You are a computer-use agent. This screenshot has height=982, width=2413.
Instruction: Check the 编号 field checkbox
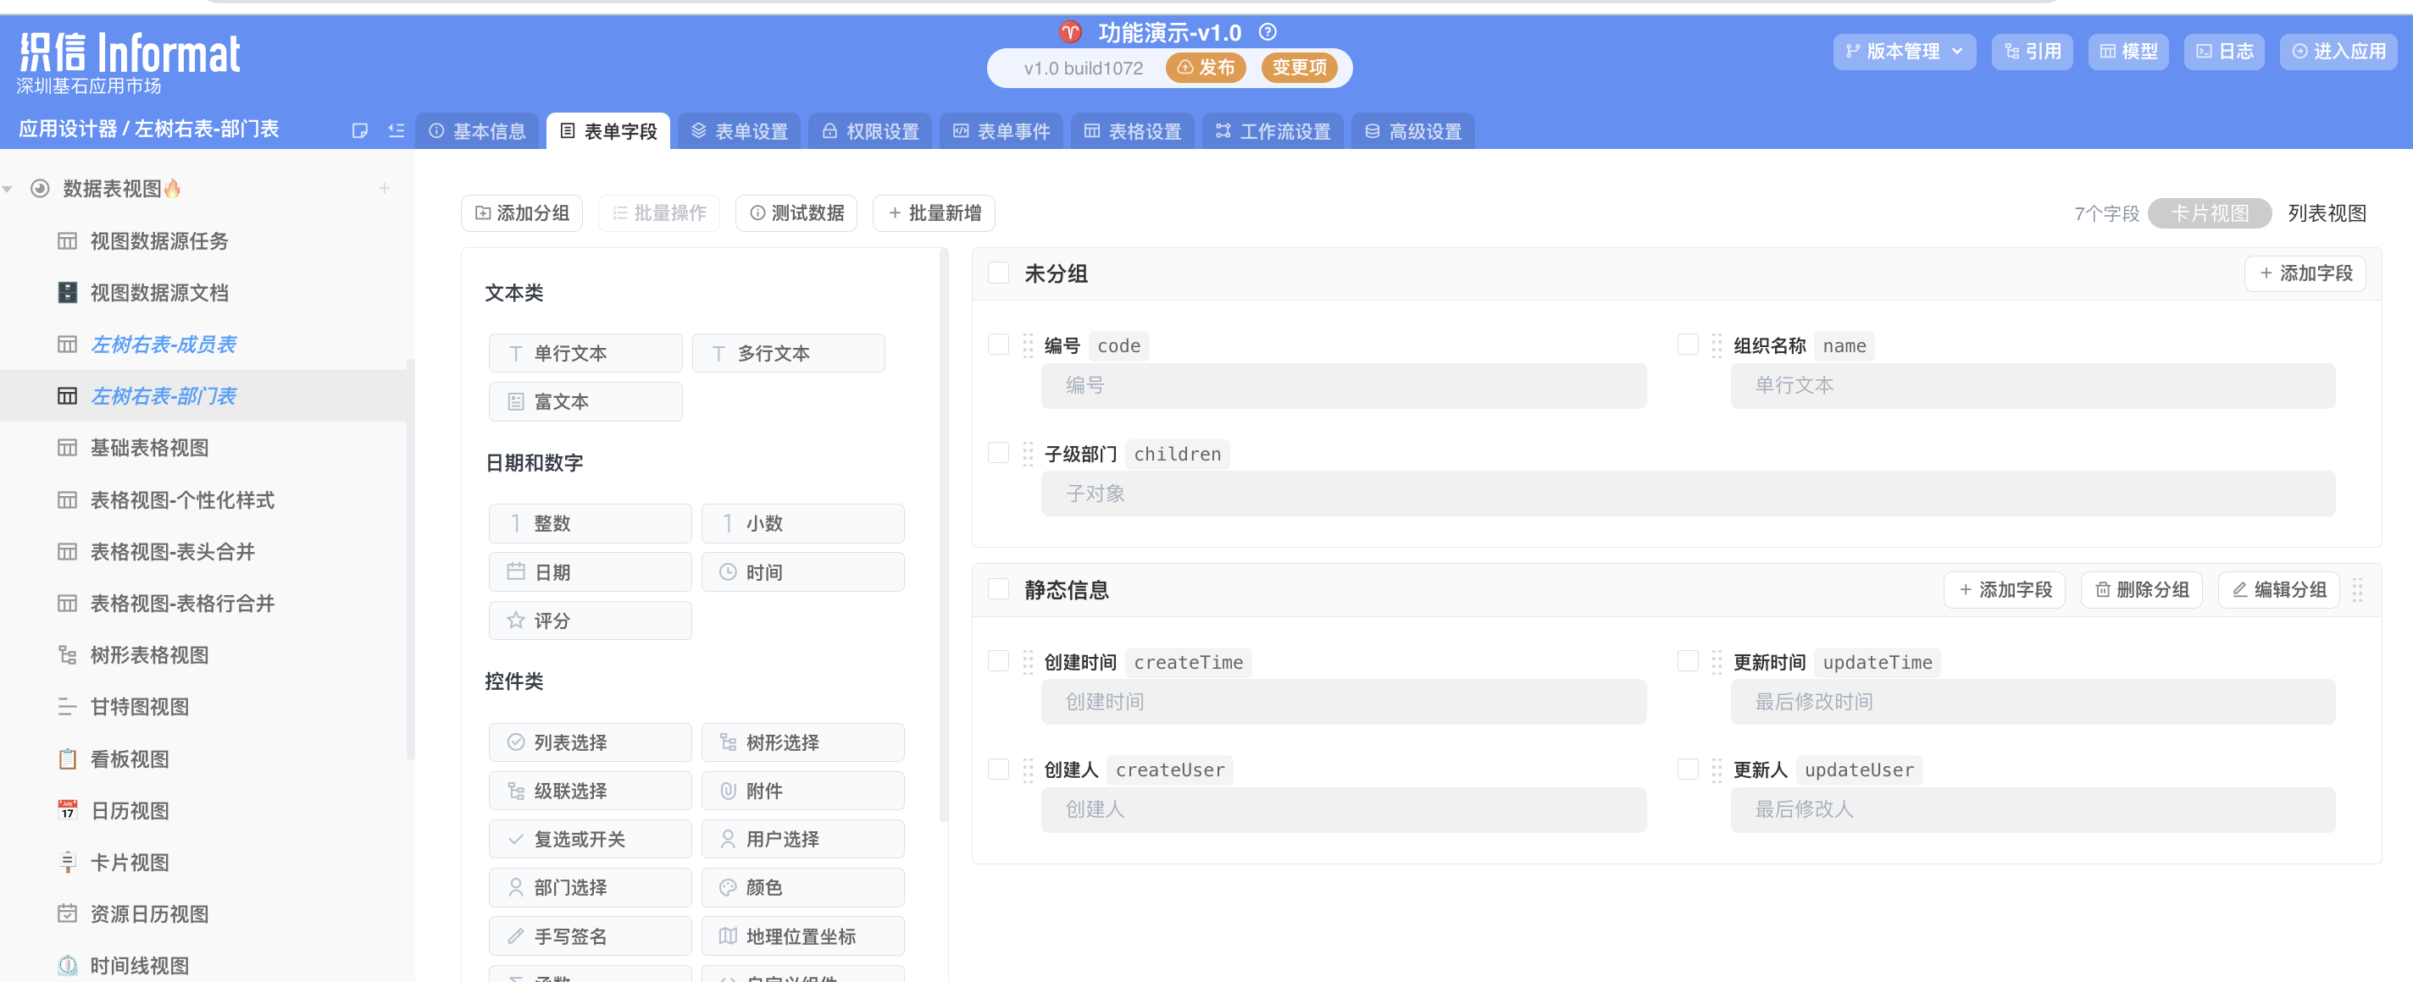click(x=997, y=344)
